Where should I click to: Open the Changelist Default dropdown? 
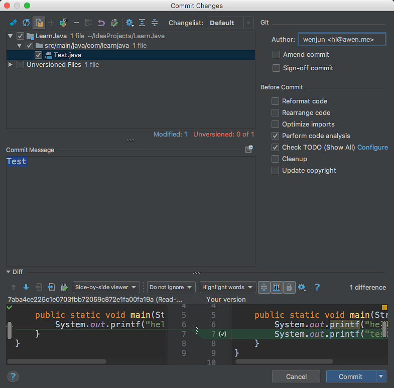point(231,23)
